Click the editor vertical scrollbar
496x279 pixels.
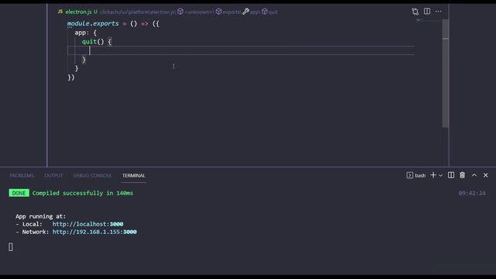tap(446, 73)
